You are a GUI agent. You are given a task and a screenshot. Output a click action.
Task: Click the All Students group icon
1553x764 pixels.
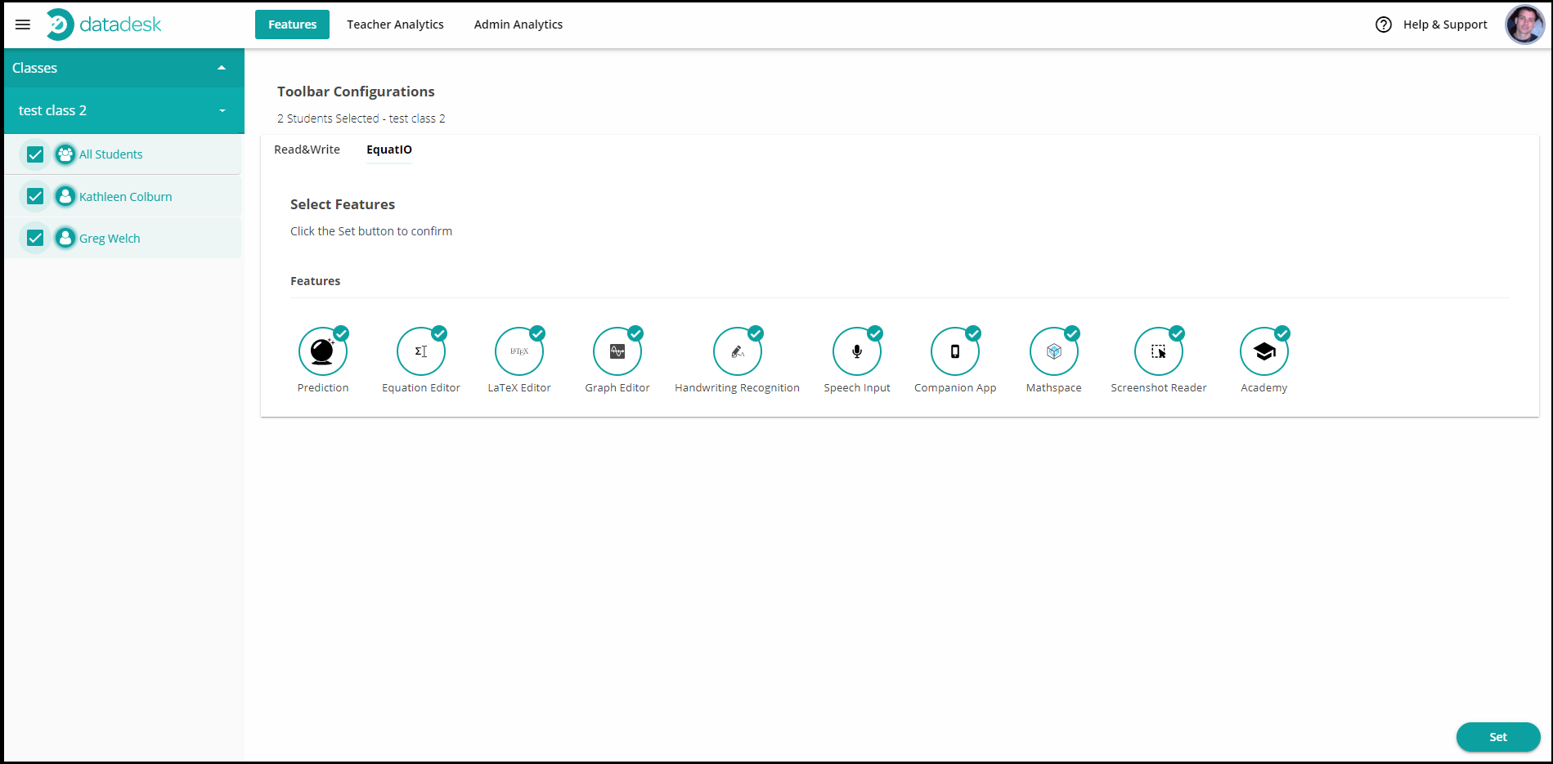click(65, 154)
